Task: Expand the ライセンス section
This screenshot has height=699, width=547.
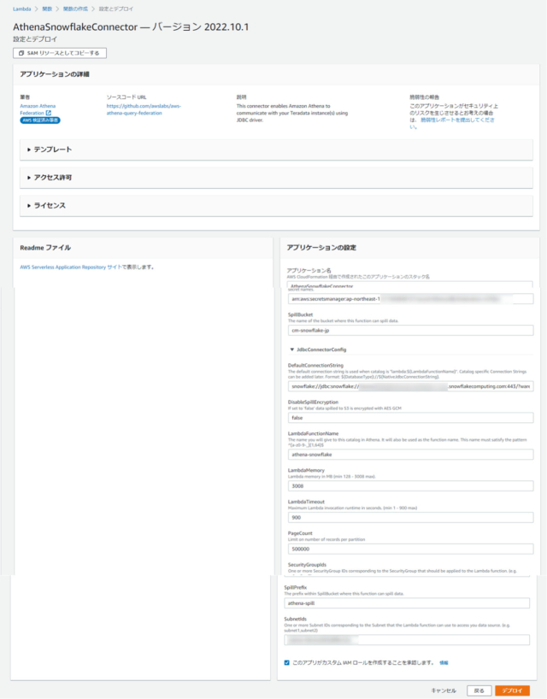Action: click(x=276, y=205)
